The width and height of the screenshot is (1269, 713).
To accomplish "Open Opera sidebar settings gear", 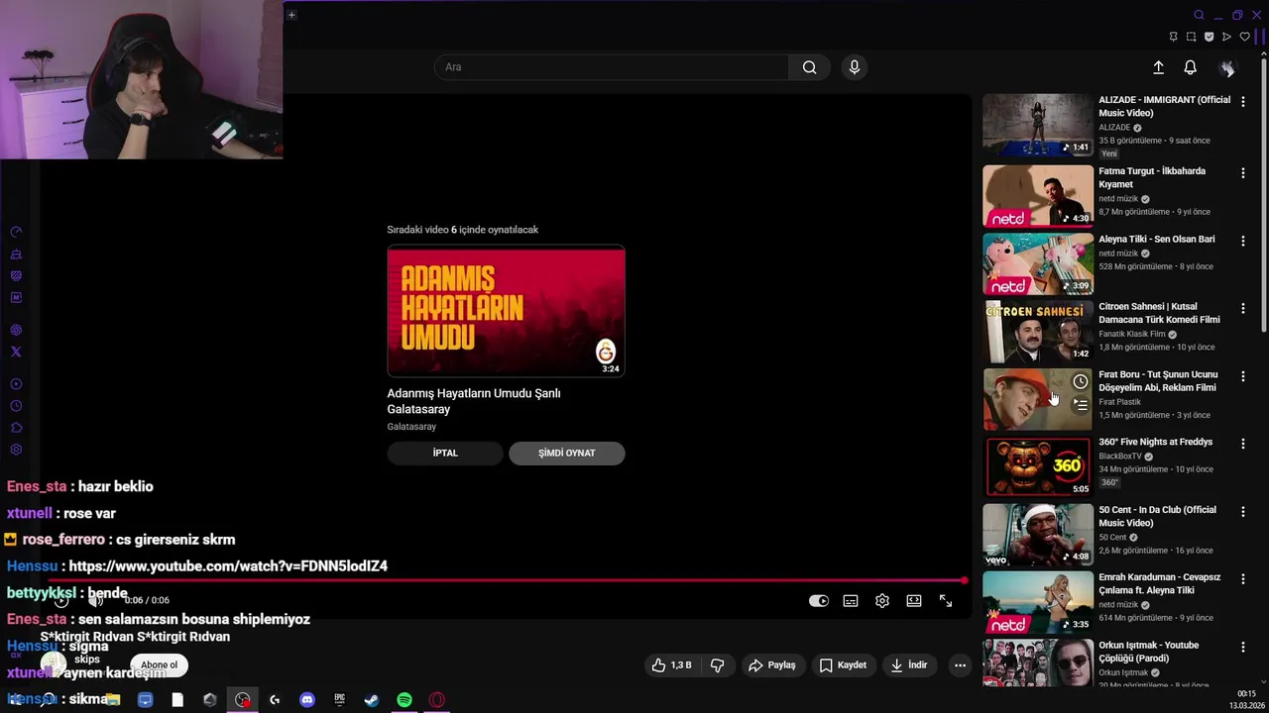I will 16,450.
